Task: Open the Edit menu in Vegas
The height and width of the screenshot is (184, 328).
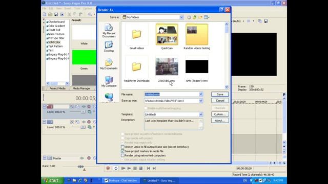Action: [x=51, y=8]
